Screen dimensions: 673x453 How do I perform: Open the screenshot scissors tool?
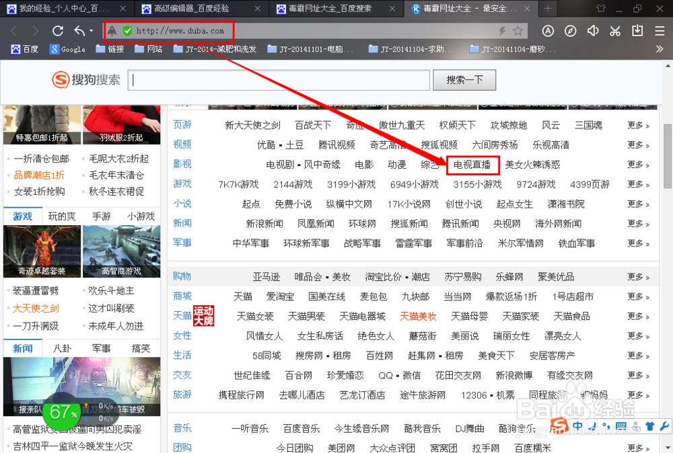coord(614,32)
